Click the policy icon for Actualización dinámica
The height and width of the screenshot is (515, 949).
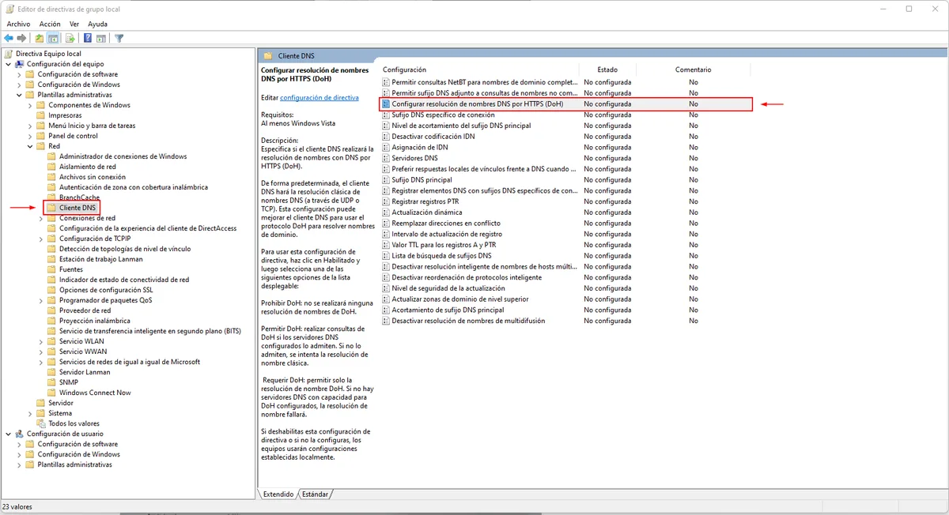point(386,212)
